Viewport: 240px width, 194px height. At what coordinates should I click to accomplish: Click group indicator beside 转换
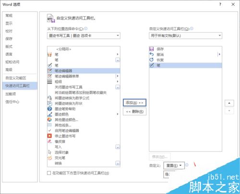(x=118, y=163)
